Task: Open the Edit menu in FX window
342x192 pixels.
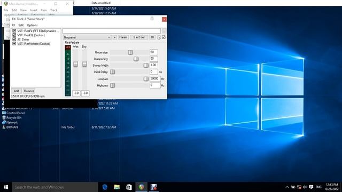Action: (21, 25)
